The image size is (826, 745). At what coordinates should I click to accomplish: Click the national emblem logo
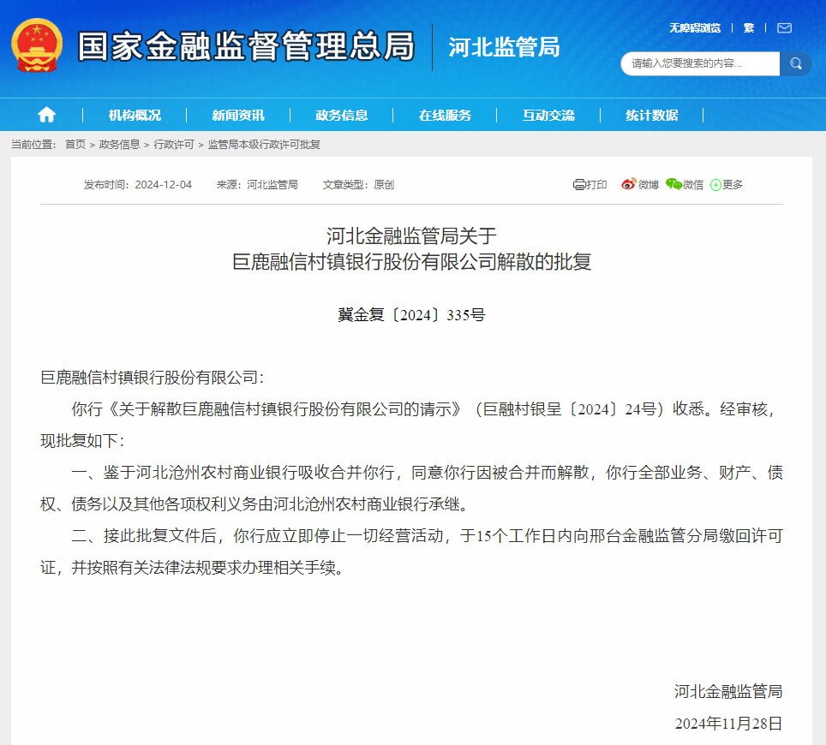(x=37, y=45)
